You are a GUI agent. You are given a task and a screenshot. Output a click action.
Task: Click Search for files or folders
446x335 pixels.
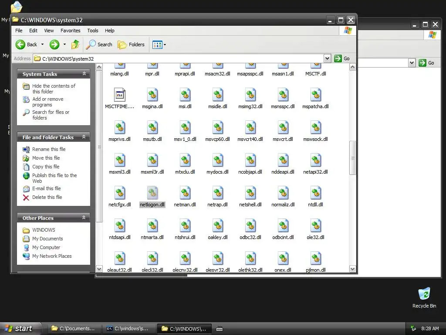pos(51,115)
